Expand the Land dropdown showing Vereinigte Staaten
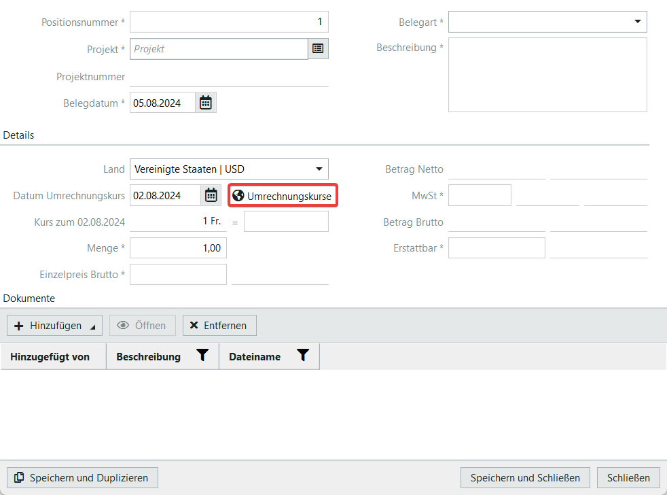 (319, 169)
